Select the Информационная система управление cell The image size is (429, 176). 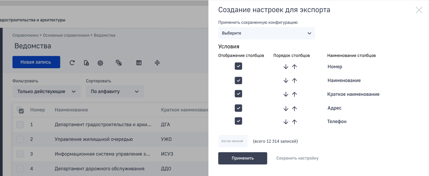[103, 154]
